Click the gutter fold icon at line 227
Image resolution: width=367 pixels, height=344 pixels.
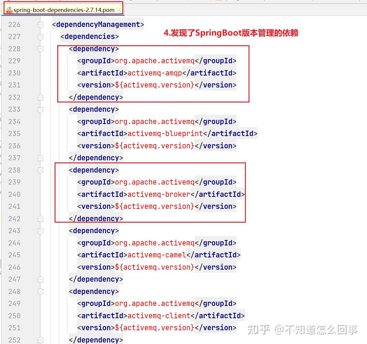pos(40,37)
